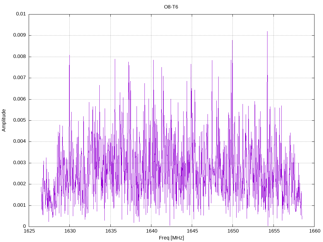Click the 0.002 y-axis tick label
The height and width of the screenshot is (242, 323).
(20, 184)
